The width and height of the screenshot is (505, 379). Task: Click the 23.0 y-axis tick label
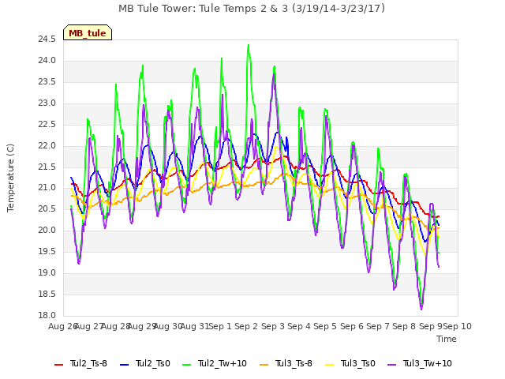pyautogui.click(x=47, y=103)
